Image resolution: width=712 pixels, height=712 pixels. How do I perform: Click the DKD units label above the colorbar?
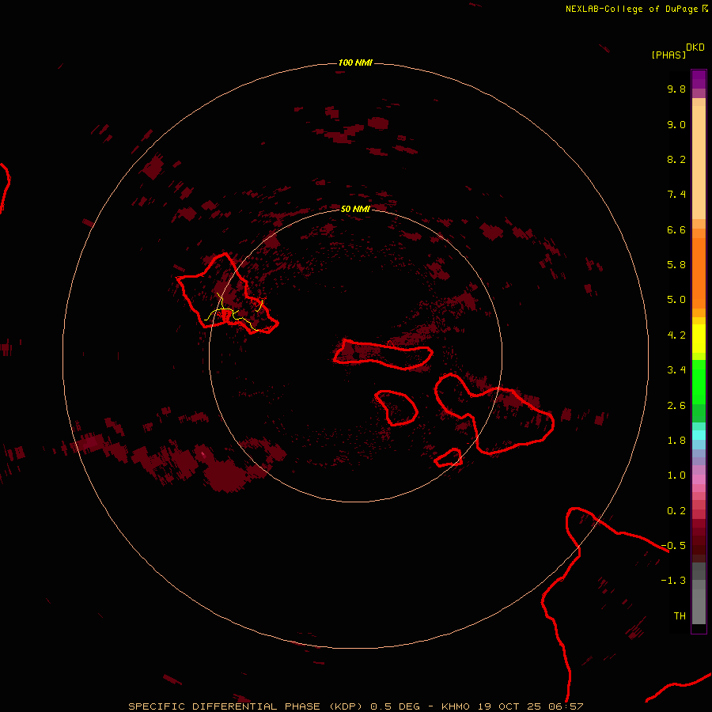point(695,47)
